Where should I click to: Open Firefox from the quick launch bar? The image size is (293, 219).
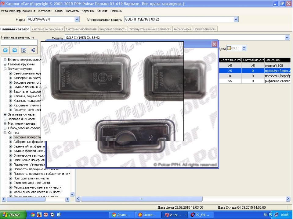39,215
